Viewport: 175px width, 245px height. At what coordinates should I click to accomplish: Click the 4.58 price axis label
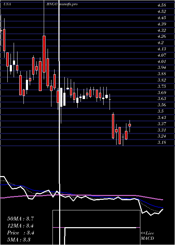click(162, 5)
